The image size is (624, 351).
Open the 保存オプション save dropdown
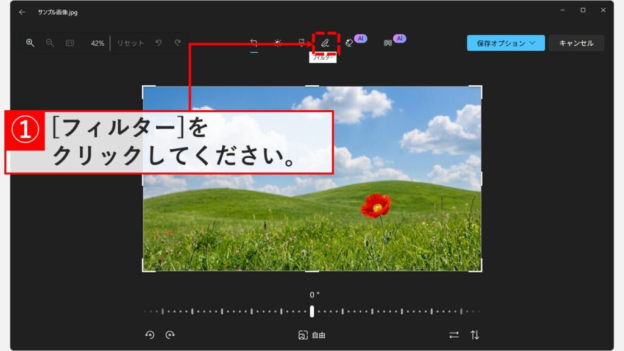pyautogui.click(x=505, y=43)
